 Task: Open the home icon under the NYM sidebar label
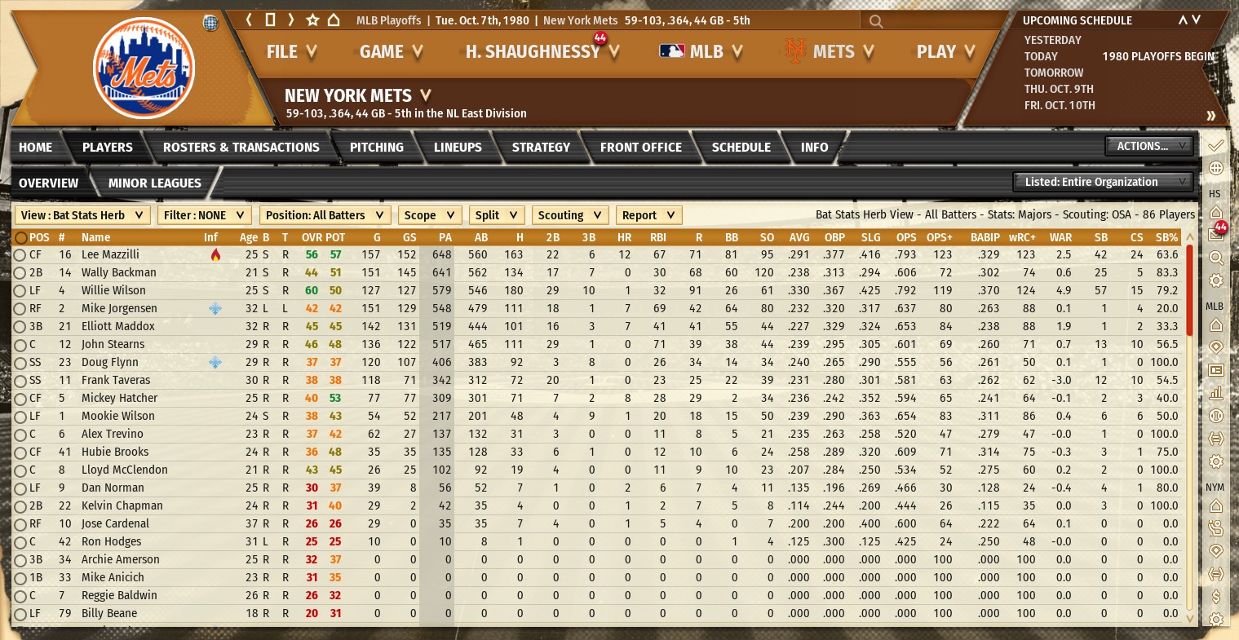click(x=1216, y=505)
